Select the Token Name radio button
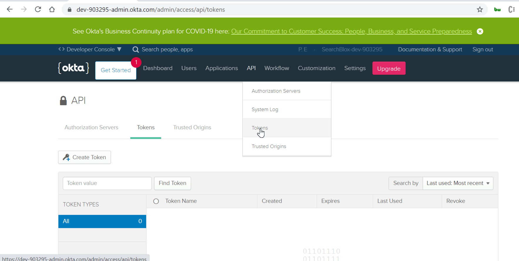Viewport: 519px width, 261px height. click(x=156, y=201)
